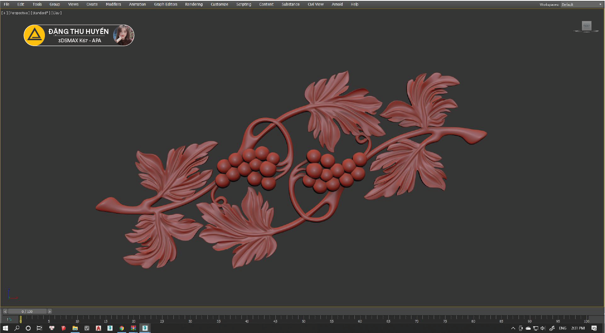Go to next frame with the right arrow button
This screenshot has height=333, width=605.
pyautogui.click(x=50, y=312)
